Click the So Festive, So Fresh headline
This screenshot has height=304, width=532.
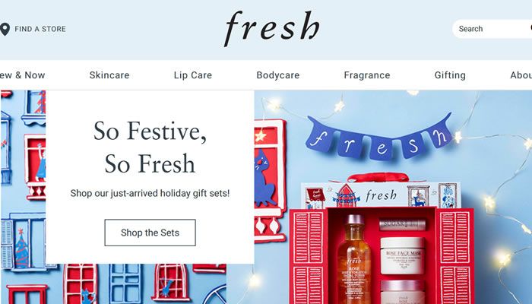pos(150,147)
